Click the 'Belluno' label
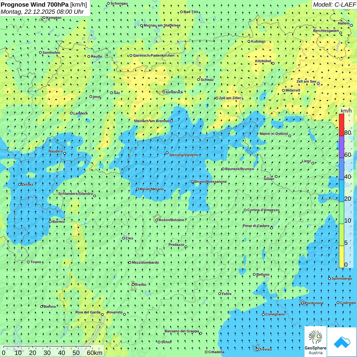The height and width of the screenshot is (357, 357). pos(263,274)
